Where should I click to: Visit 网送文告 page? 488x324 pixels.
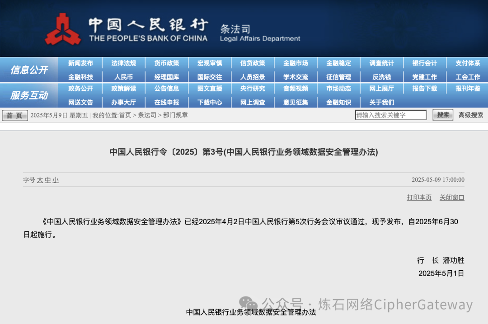(80, 103)
